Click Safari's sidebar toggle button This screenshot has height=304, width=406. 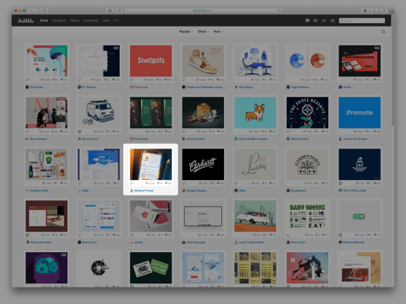click(44, 11)
